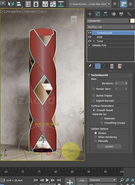Viewport: 135px width, 185px height.
Task: Switch to the Utilities wrench tab
Action: tap(129, 14)
